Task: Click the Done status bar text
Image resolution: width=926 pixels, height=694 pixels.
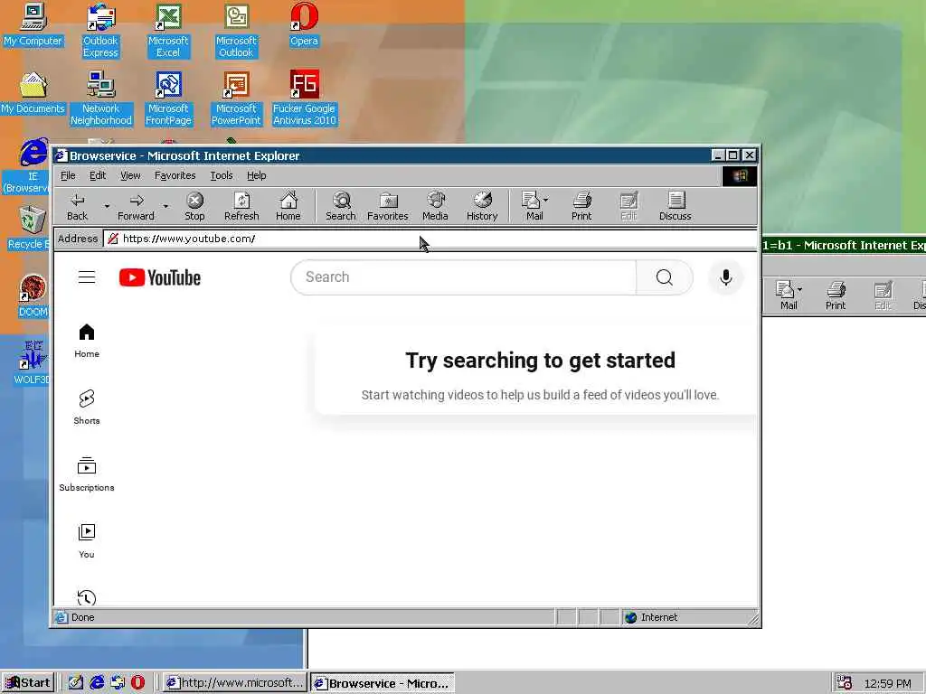Action: 82,617
